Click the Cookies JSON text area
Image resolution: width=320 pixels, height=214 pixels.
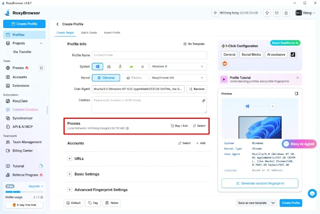click(x=149, y=105)
